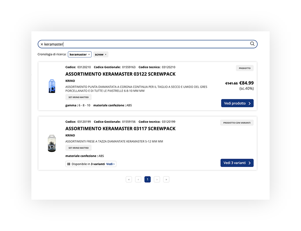Open the Keramaster 03117 product thumbnail
The image size is (301, 231).
point(52,143)
